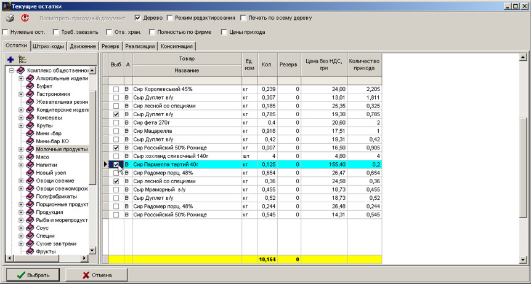Viewport: 531px width, 284px height.
Task: Select the Буфет book icon in the tree
Action: coord(30,86)
